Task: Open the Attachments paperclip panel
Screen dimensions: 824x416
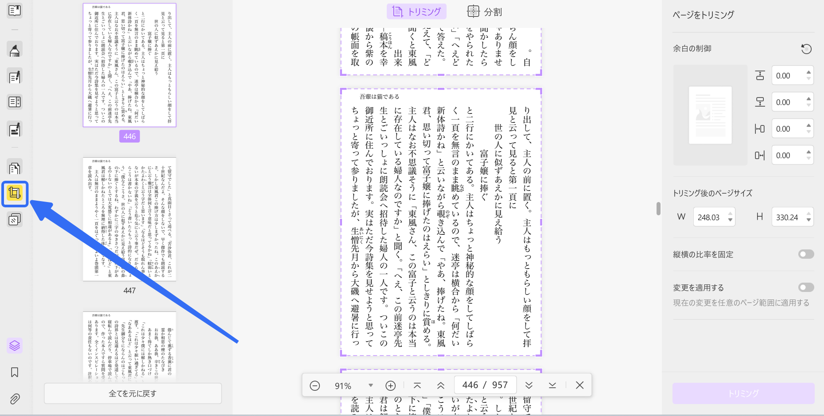Action: [x=15, y=399]
